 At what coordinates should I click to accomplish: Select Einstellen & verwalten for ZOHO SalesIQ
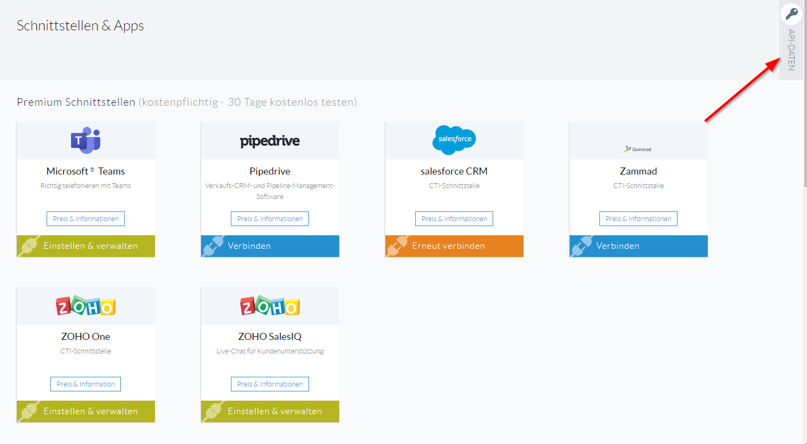pos(270,411)
